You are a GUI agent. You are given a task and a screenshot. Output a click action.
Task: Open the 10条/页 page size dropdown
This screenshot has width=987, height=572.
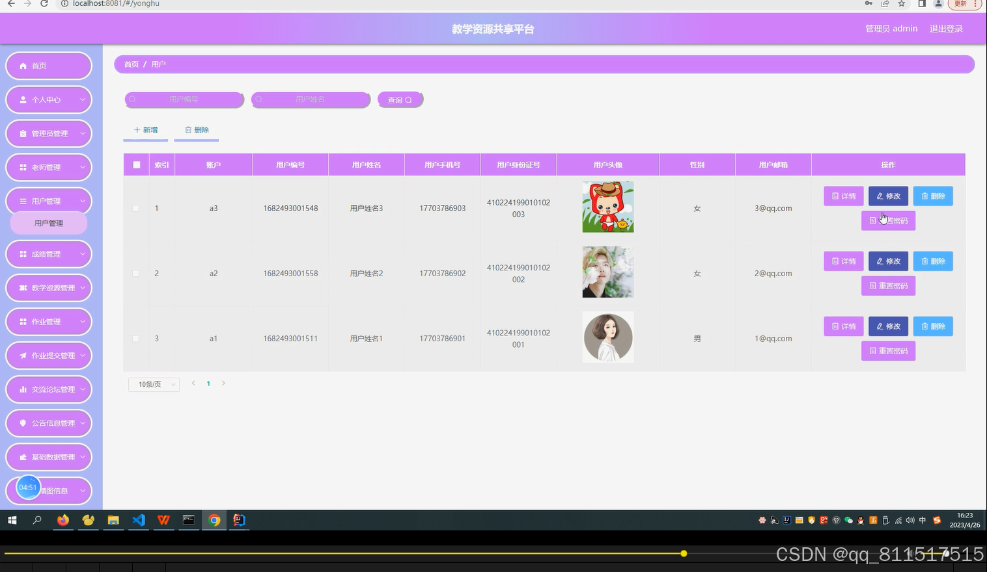(x=154, y=384)
